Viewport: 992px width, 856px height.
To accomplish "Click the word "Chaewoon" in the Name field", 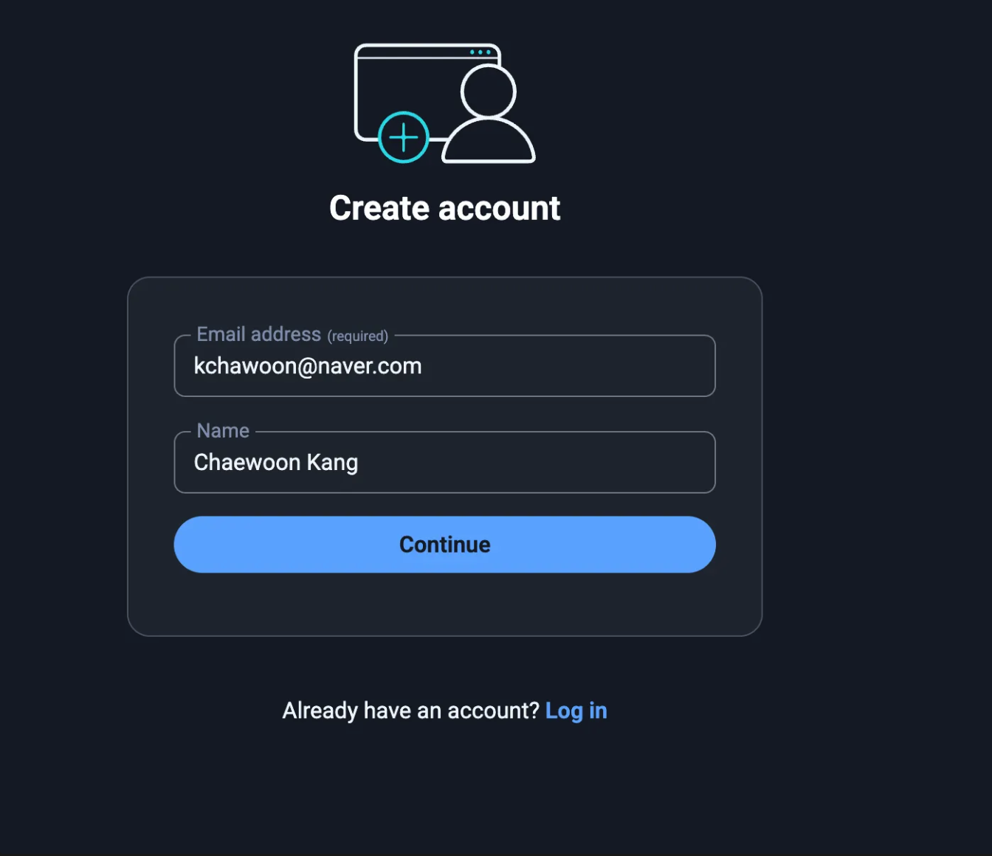I will click(247, 463).
